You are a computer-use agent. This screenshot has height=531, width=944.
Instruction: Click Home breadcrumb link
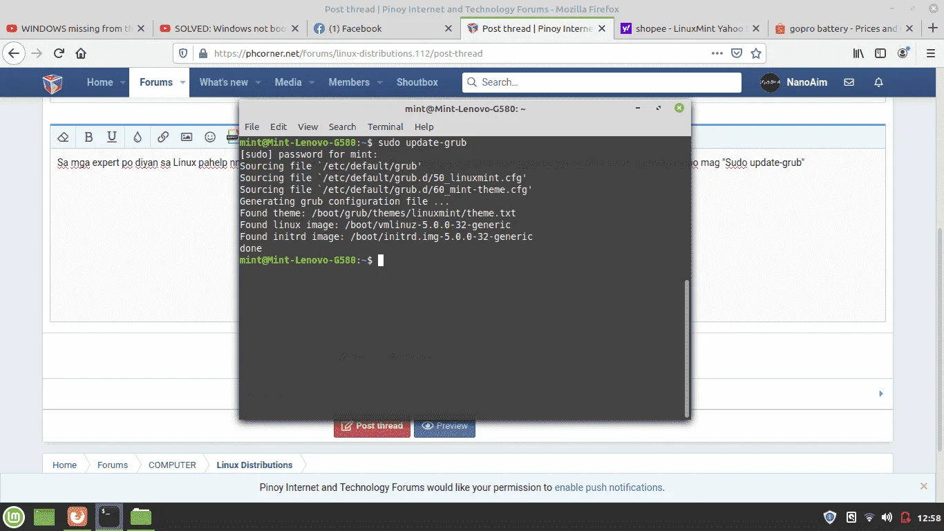pos(64,465)
